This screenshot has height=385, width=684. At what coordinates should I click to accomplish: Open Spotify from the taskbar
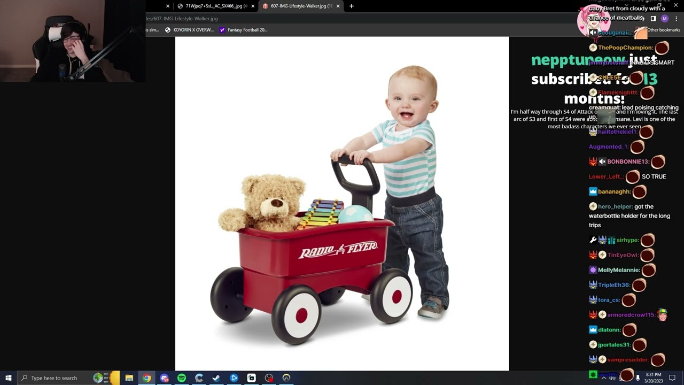coord(182,378)
